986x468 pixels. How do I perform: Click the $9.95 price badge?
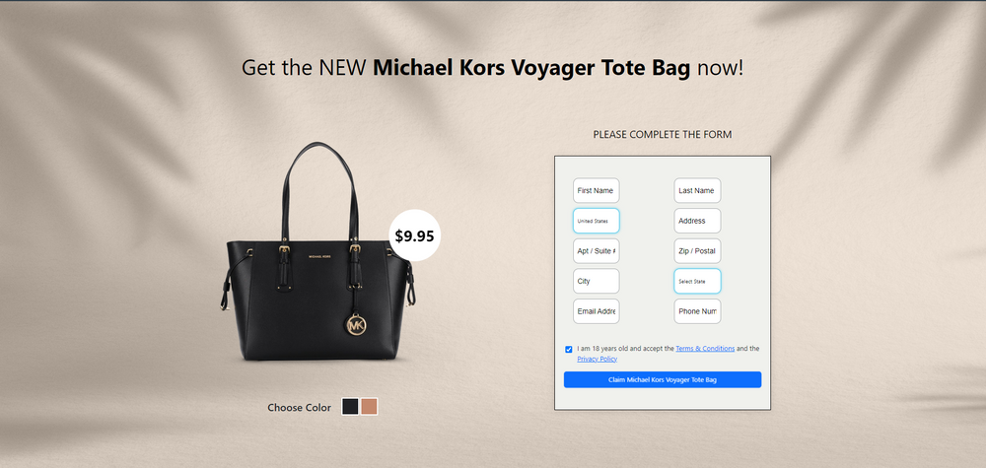coord(414,235)
